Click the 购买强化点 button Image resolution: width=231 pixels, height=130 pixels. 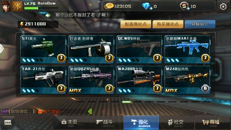[168, 24]
